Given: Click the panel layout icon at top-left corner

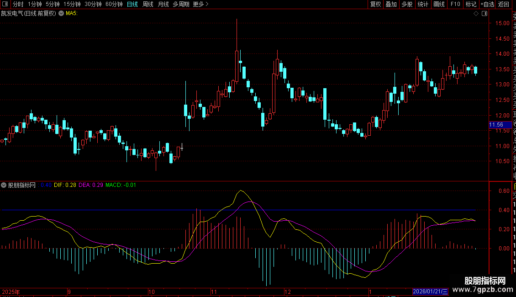Looking at the screenshot, I should [5, 4].
